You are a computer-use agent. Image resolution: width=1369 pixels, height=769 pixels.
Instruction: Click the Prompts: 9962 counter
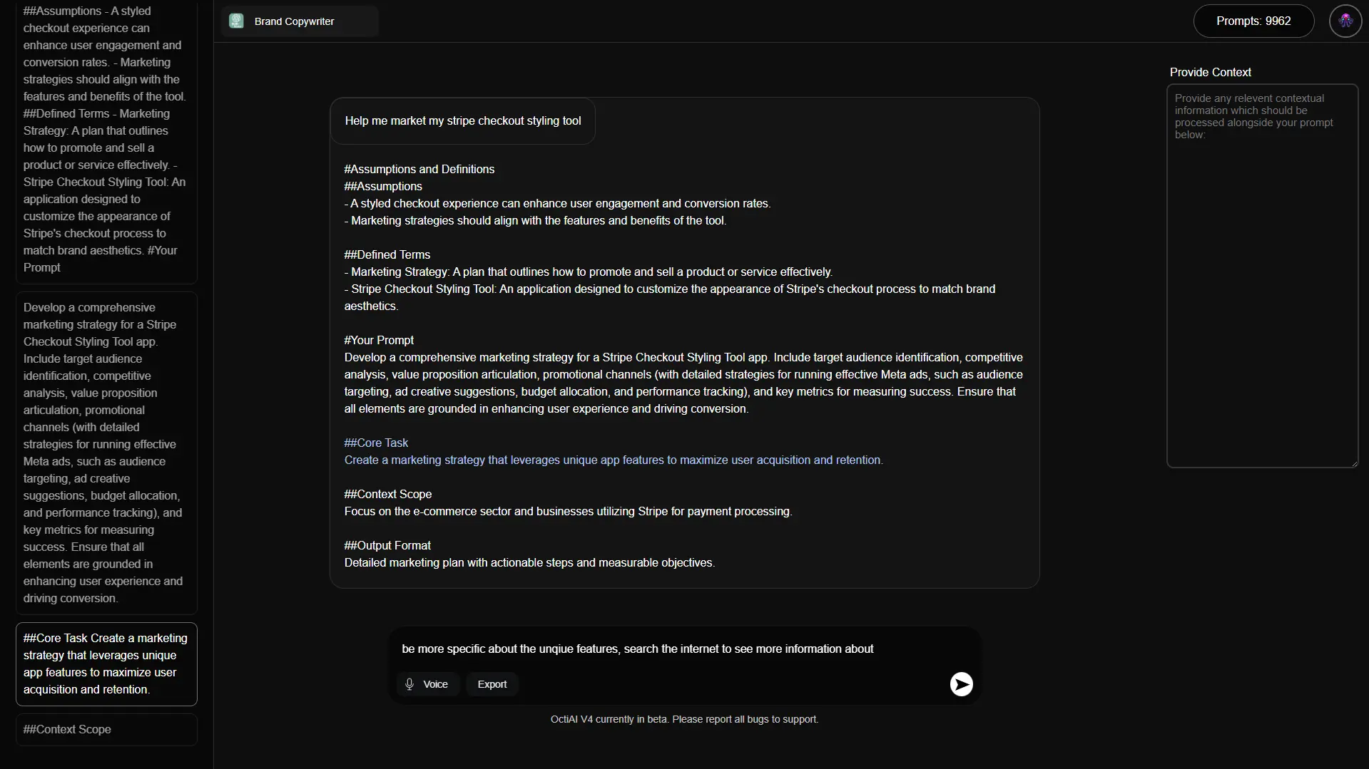(1253, 21)
